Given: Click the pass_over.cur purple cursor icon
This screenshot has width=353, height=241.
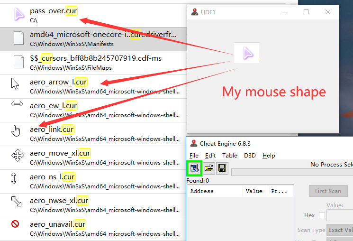Looking at the screenshot, I should pyautogui.click(x=19, y=14).
